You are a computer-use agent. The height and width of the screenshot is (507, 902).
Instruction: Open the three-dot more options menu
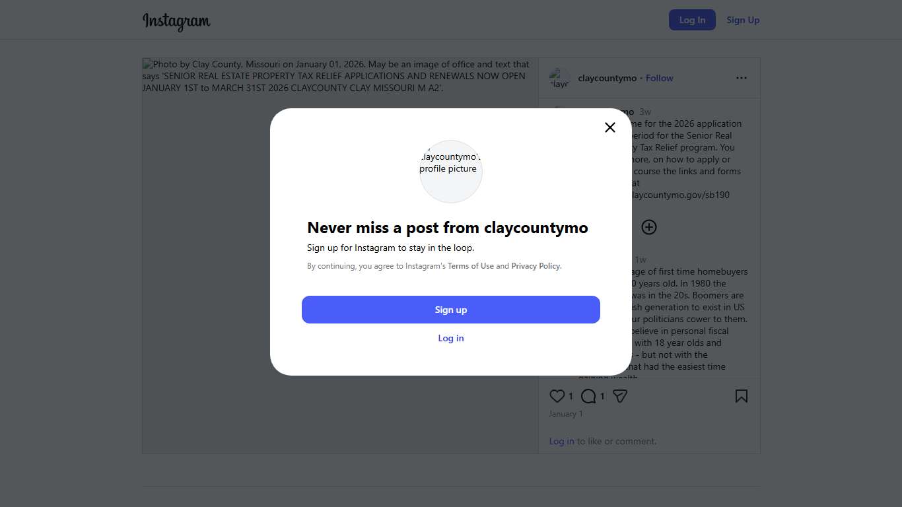[742, 78]
